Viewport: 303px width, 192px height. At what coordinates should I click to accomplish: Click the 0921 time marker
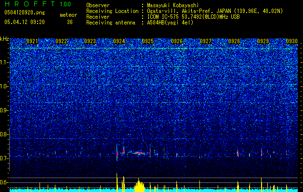point(32,41)
